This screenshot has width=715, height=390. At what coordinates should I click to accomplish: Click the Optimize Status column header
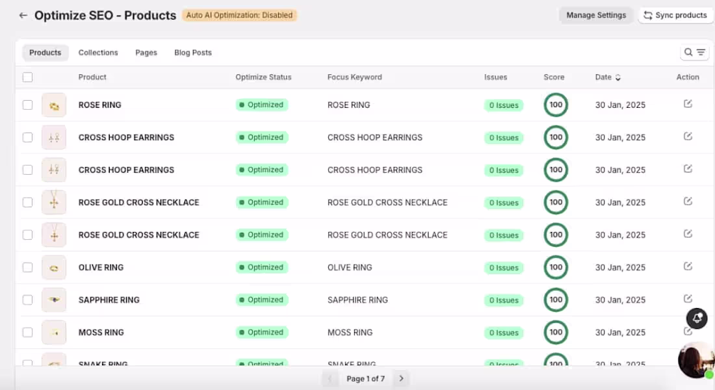[263, 77]
